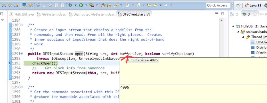Open the Outline view tab

point(234,14)
